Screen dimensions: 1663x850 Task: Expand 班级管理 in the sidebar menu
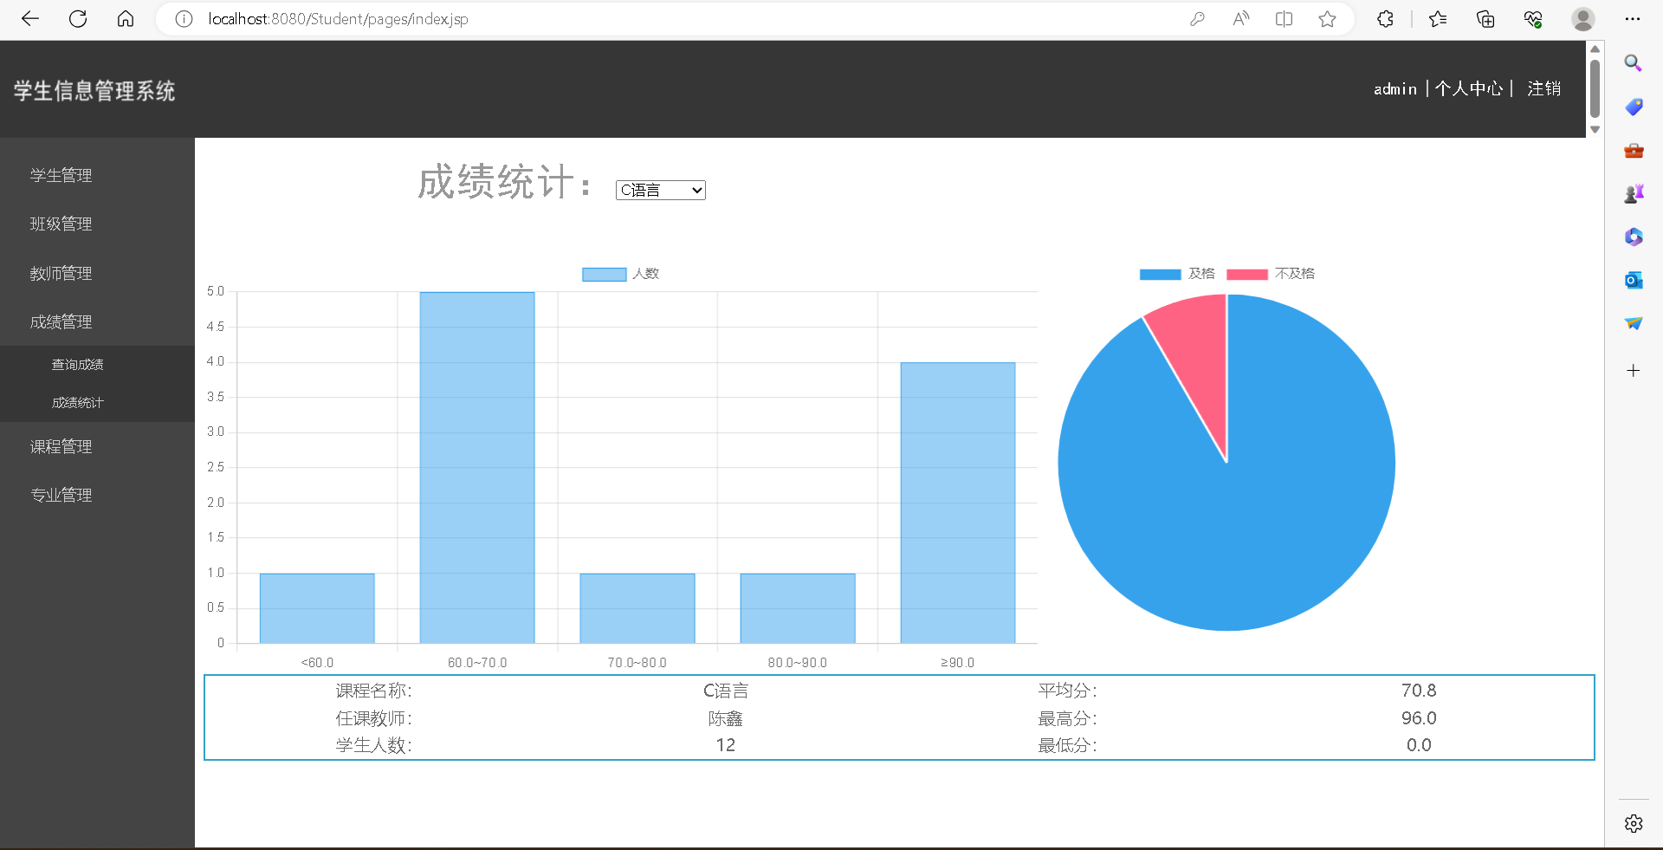[61, 224]
